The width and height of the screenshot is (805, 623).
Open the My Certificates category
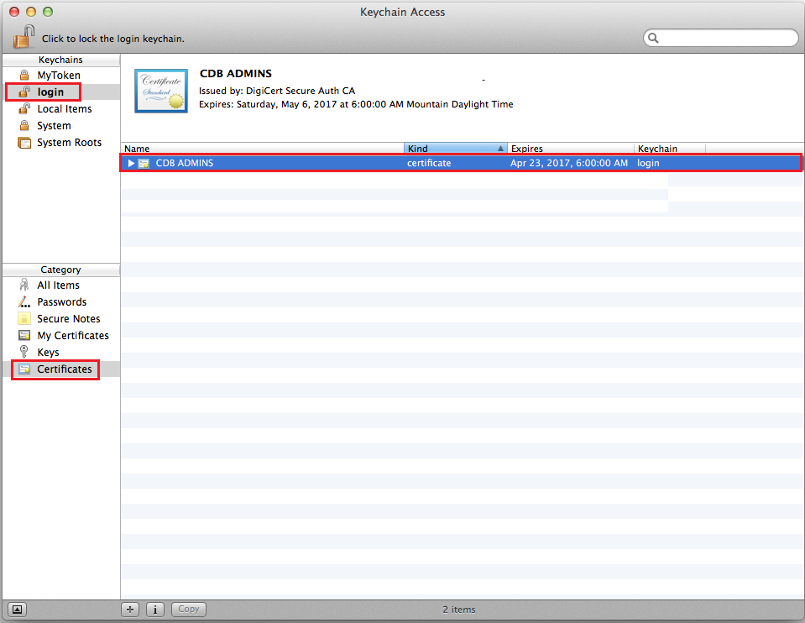pyautogui.click(x=72, y=336)
